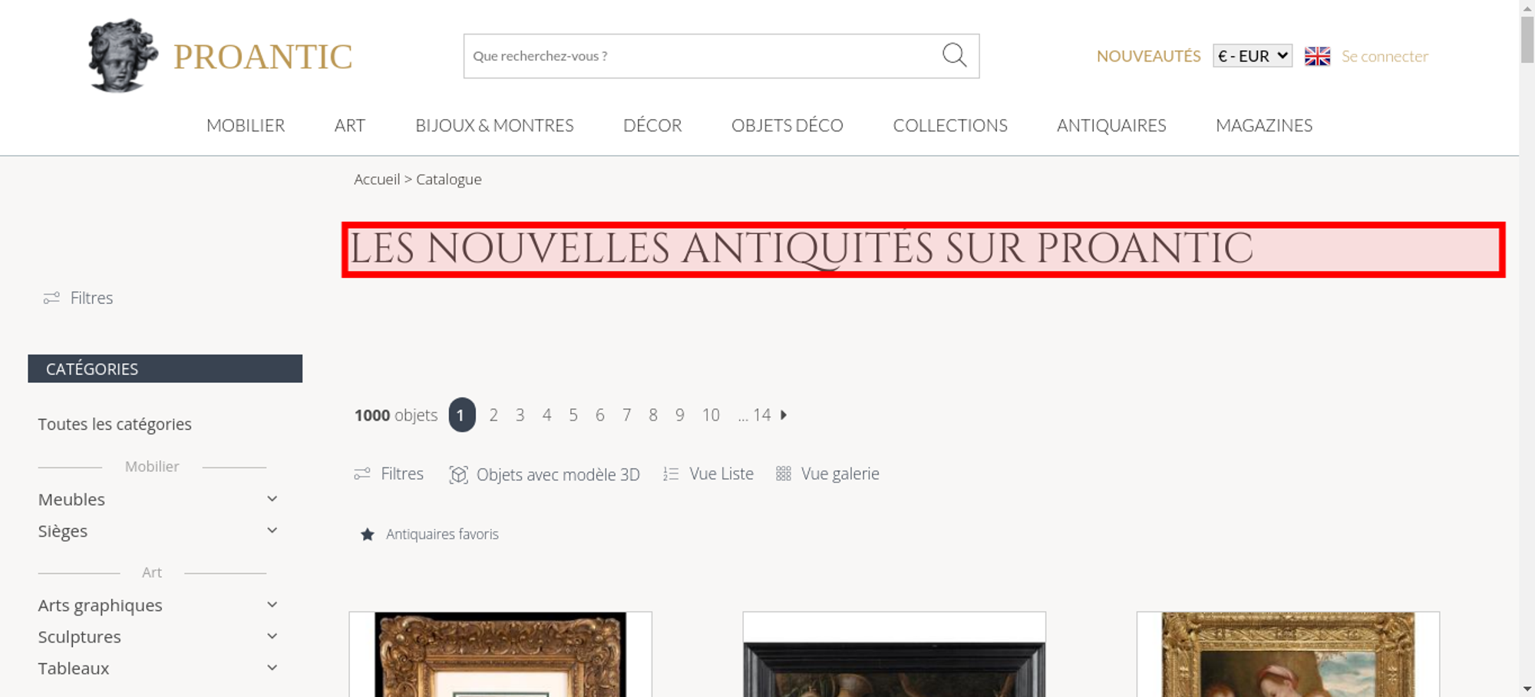Open the BIJOUX & MONTRES menu
This screenshot has height=697, width=1535.
click(494, 125)
